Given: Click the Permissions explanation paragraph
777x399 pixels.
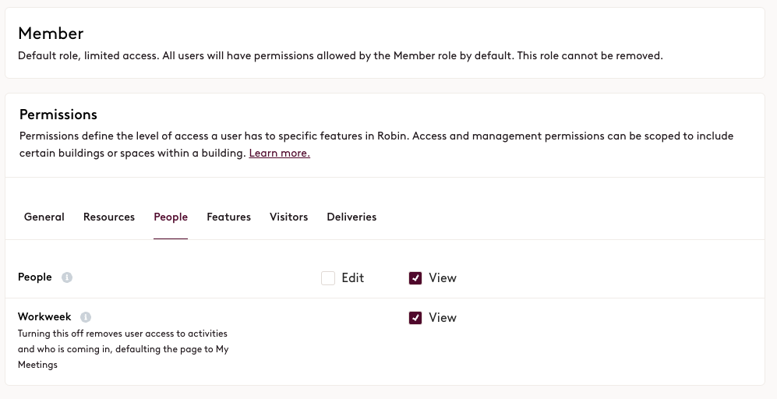Looking at the screenshot, I should (376, 136).
